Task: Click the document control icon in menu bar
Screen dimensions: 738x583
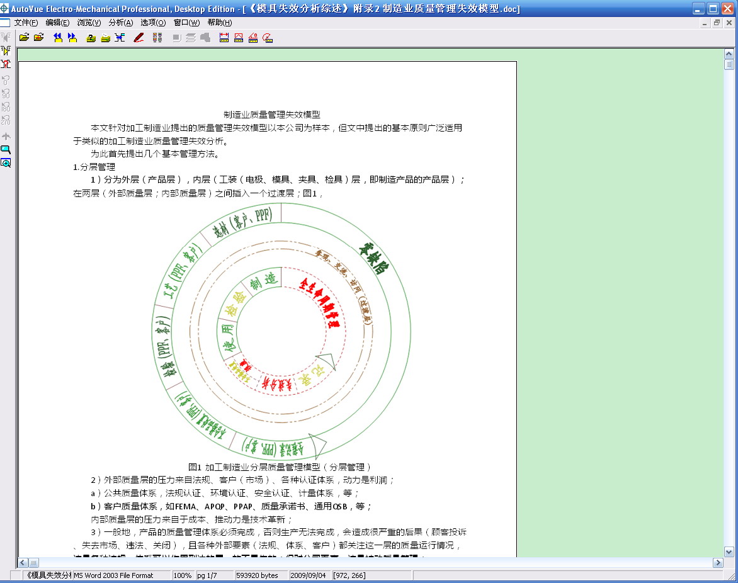Action: tap(4, 23)
